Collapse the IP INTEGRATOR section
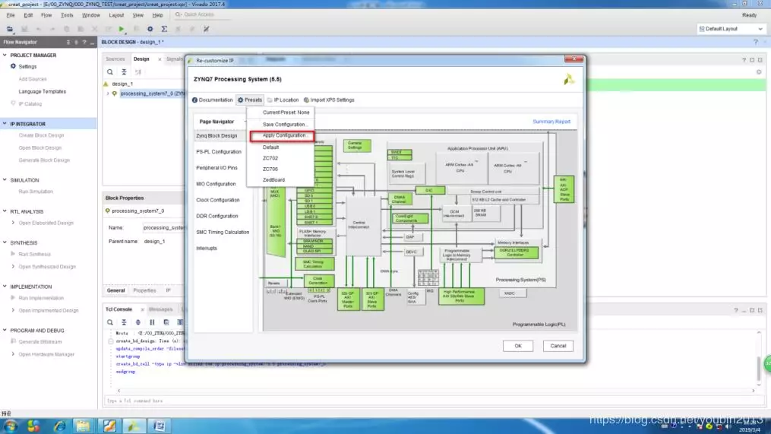This screenshot has height=434, width=771. tap(5, 124)
